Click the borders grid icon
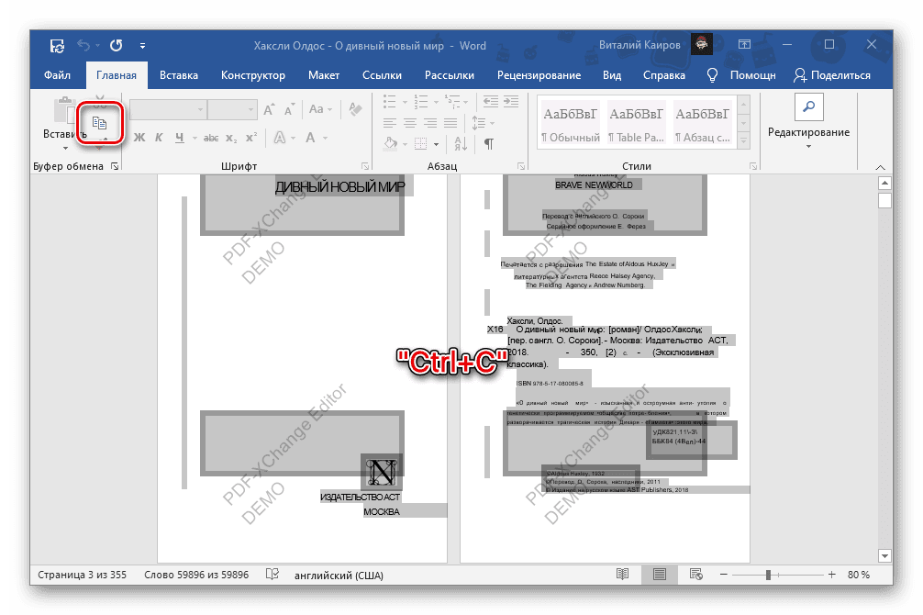The width and height of the screenshot is (923, 615). tap(420, 143)
